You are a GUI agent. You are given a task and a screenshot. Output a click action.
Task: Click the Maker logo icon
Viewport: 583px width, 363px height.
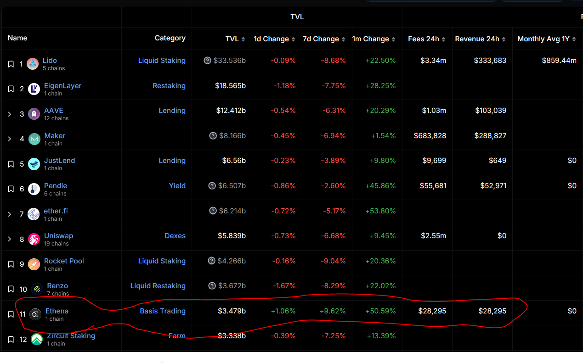(x=34, y=139)
